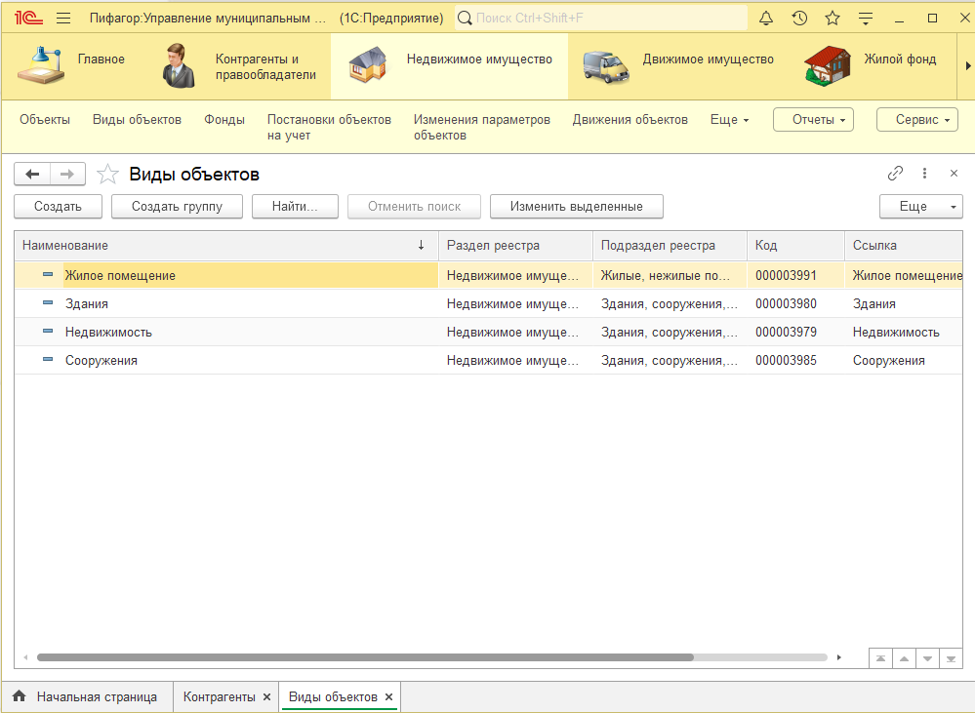This screenshot has height=713, width=975.
Task: Open the service settings menu icon
Action: (866, 18)
